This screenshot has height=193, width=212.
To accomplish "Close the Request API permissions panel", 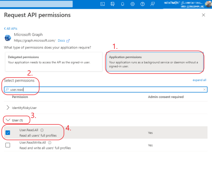I will [203, 15].
